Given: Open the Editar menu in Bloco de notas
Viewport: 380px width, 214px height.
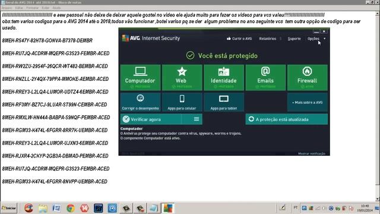Looking at the screenshot, I should pos(18,8).
